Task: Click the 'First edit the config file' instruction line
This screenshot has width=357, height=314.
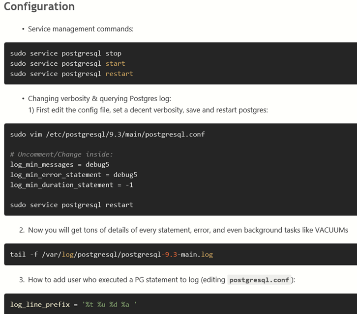Action: pos(148,110)
